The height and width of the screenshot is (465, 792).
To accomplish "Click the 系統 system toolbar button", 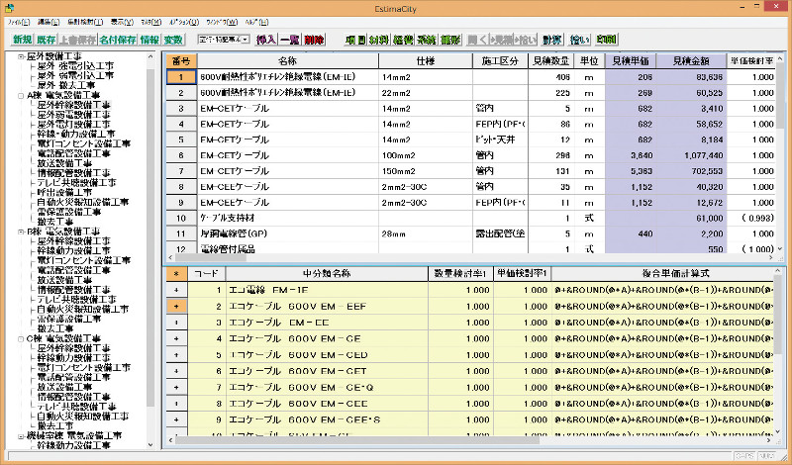I will pos(427,40).
